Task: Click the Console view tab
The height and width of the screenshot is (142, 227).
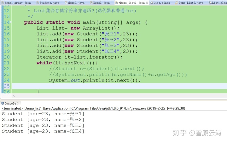Action: pos(10,103)
